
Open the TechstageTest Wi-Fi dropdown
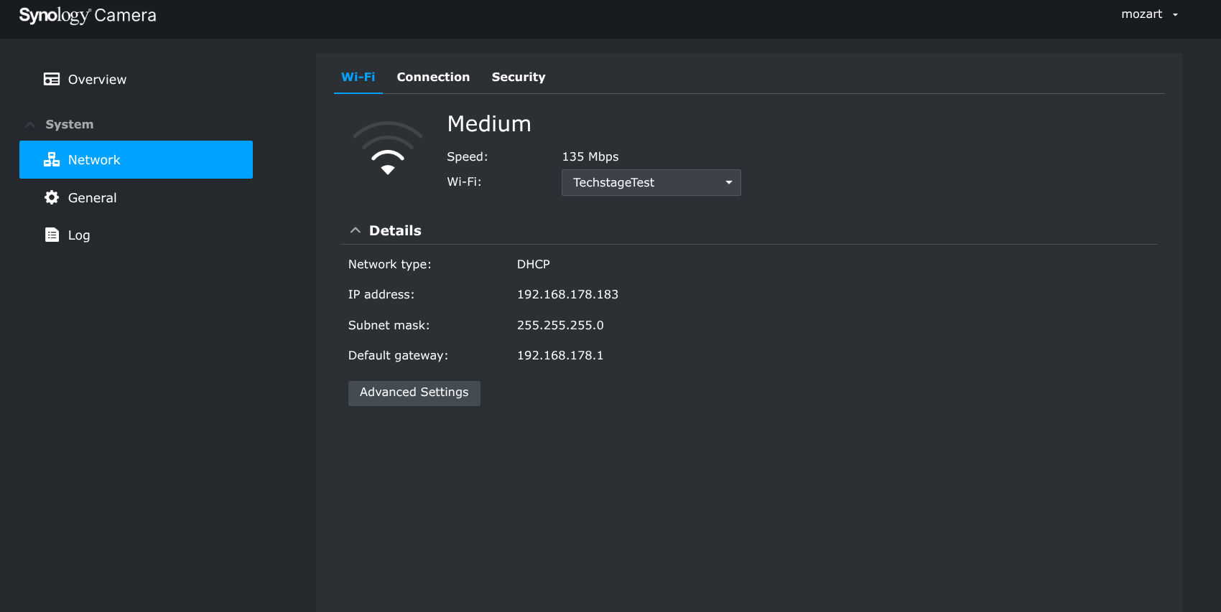pos(651,182)
